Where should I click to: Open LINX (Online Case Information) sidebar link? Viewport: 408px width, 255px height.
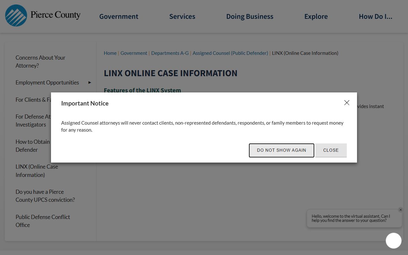click(37, 171)
